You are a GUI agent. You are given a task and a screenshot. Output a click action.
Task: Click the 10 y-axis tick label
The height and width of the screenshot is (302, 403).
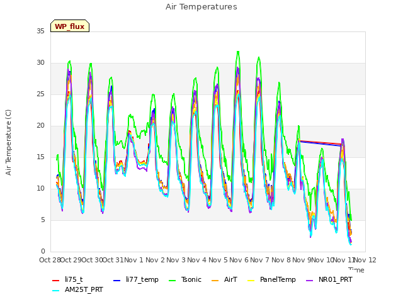40,189
